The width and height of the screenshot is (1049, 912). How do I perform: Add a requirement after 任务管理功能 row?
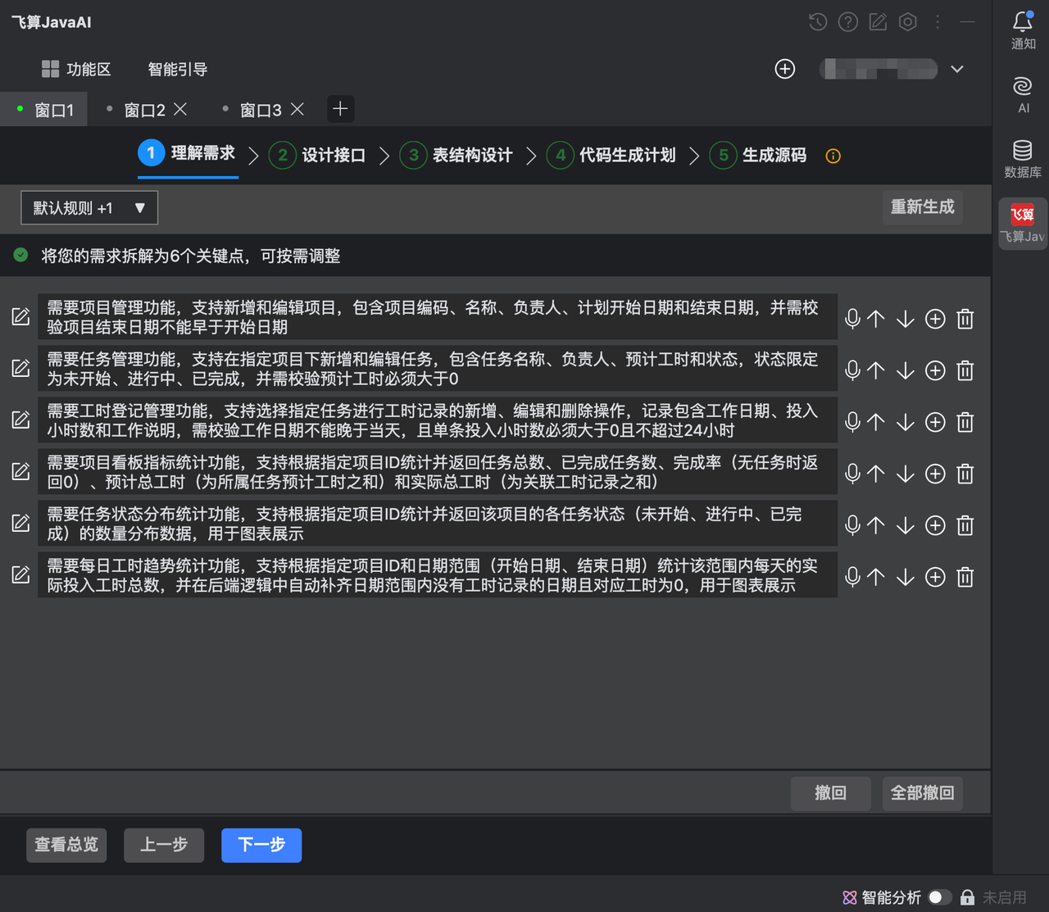coord(935,370)
